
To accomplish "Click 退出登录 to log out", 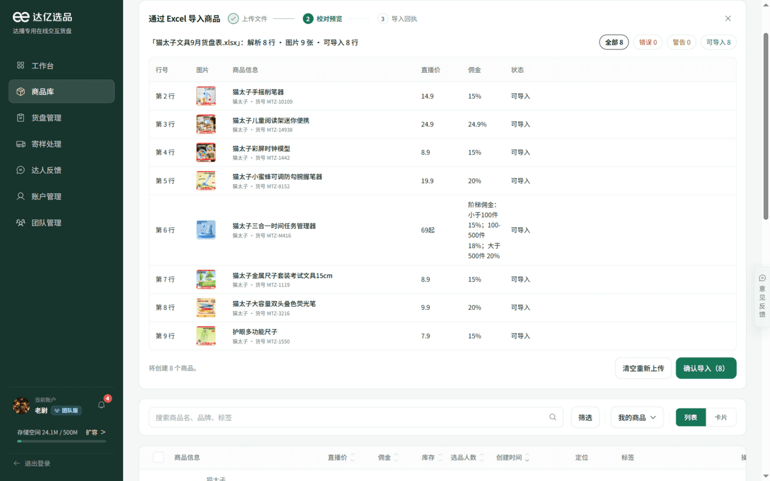I will pos(32,463).
